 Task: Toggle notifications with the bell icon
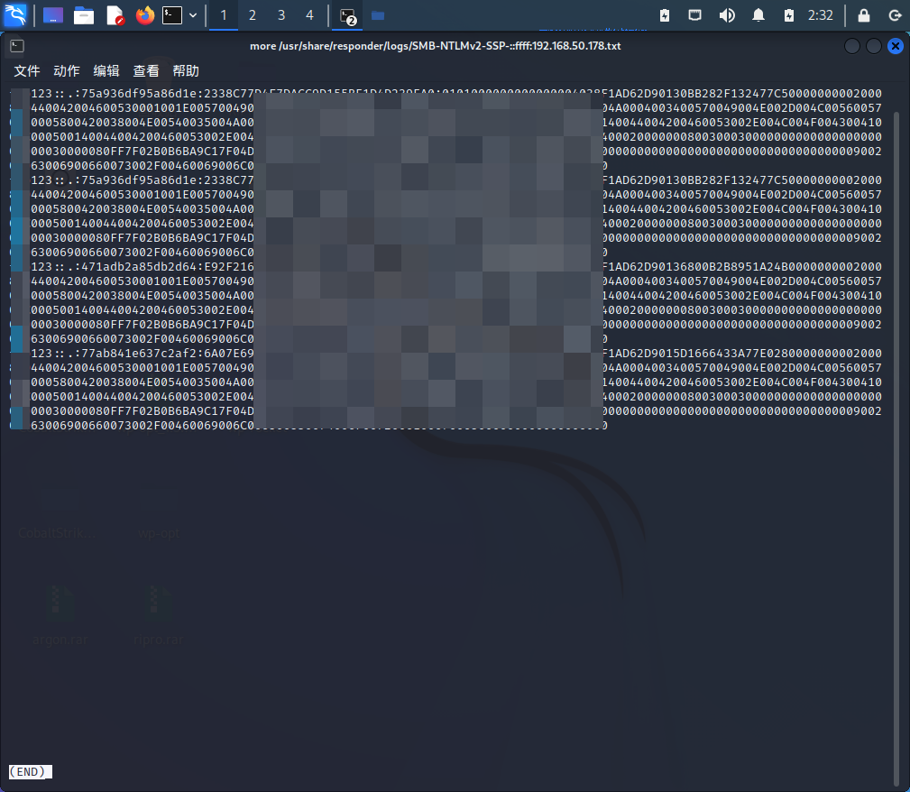(x=758, y=14)
